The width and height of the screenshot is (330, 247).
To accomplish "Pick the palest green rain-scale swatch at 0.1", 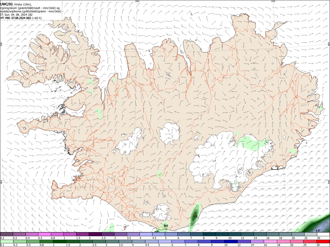I will coord(7,241).
